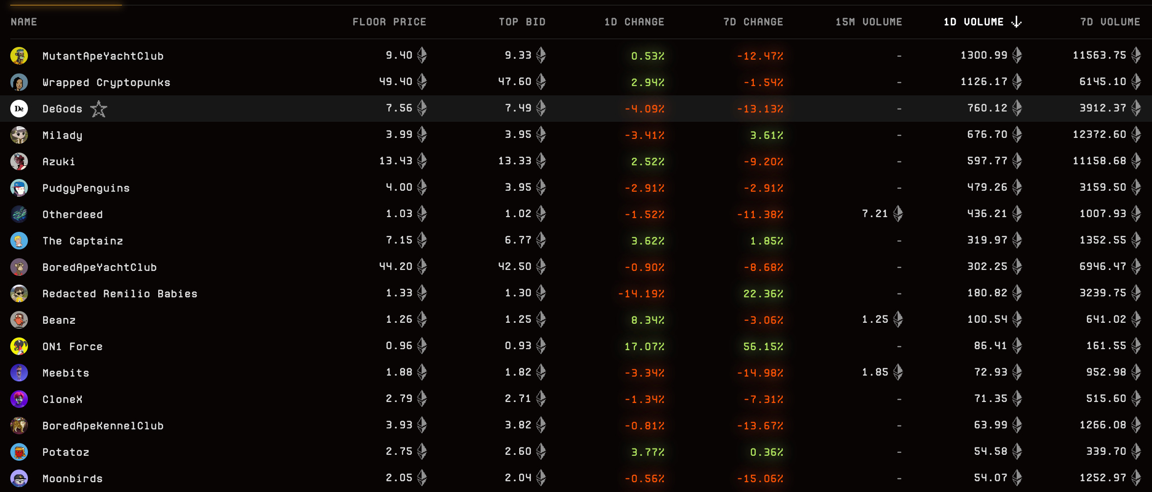Click Redacted Remilio Babies 7D change 22.36%
The image size is (1152, 492).
pos(763,294)
